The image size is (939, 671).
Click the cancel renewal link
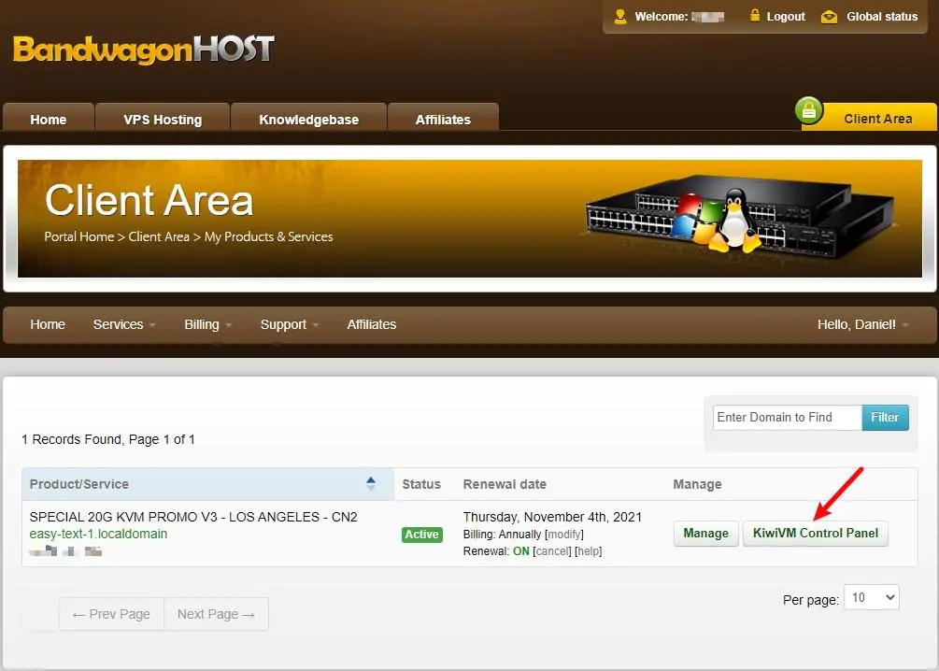click(551, 551)
